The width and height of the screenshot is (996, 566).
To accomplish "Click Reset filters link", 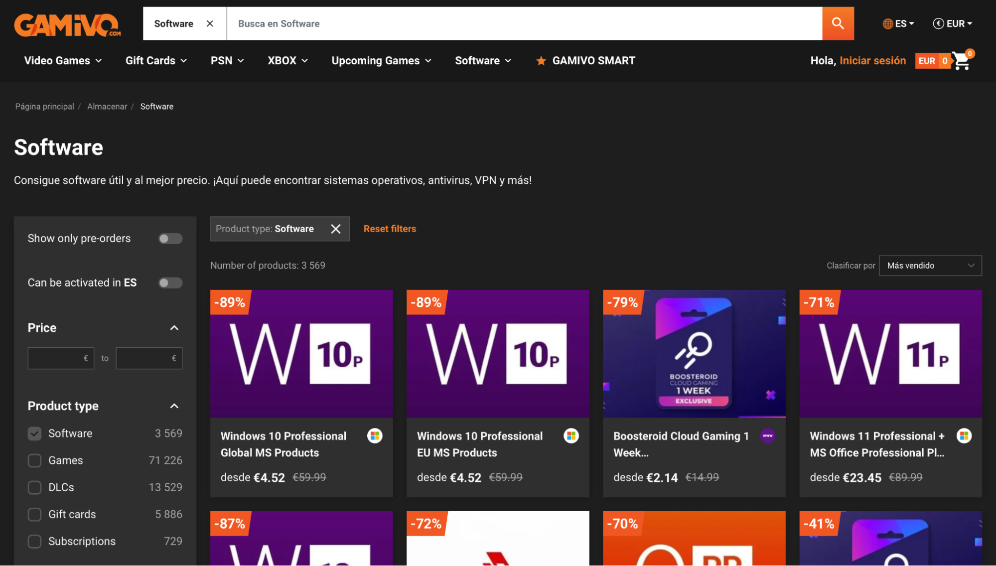I will [x=390, y=229].
